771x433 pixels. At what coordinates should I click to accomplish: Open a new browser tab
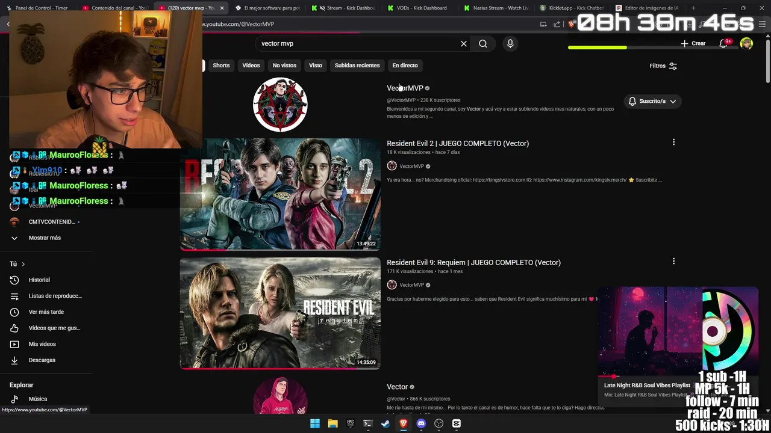tap(693, 8)
